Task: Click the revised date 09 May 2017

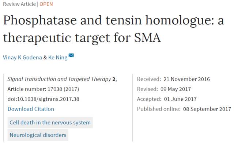Action: [x=175, y=89]
